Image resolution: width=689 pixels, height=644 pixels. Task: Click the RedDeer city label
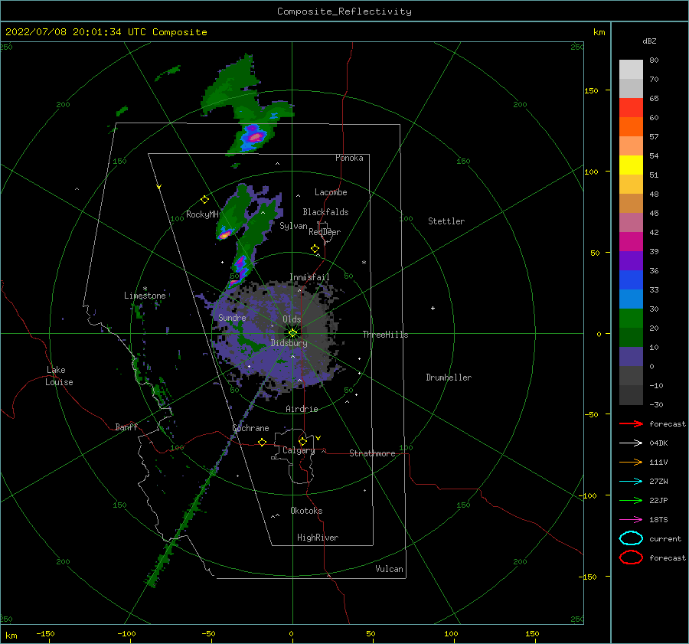325,232
